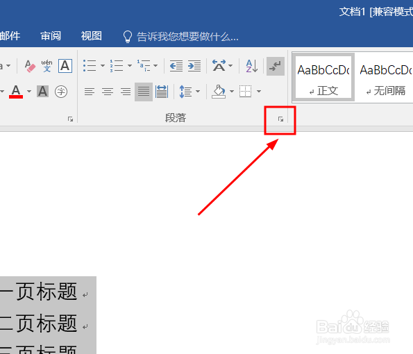This screenshot has width=413, height=354.
Task: Increase paragraph indent
Action: coord(194,65)
